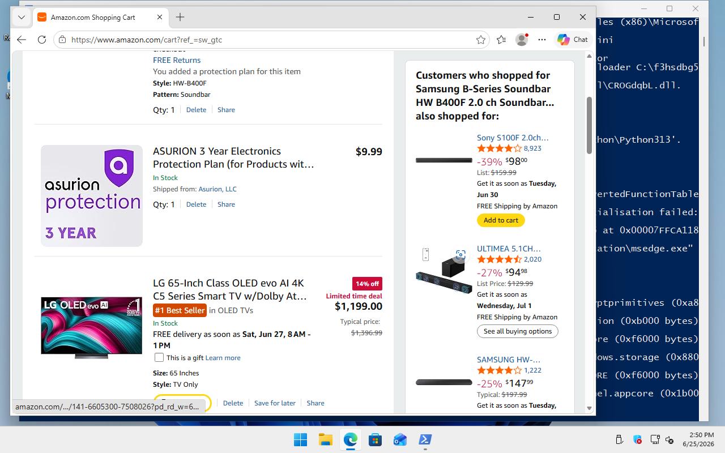Open Edge Settings and more menu
The width and height of the screenshot is (725, 453).
[542, 40]
